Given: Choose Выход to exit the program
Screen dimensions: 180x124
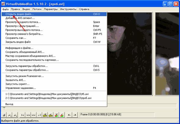Looking at the screenshot, I should 54,104.
